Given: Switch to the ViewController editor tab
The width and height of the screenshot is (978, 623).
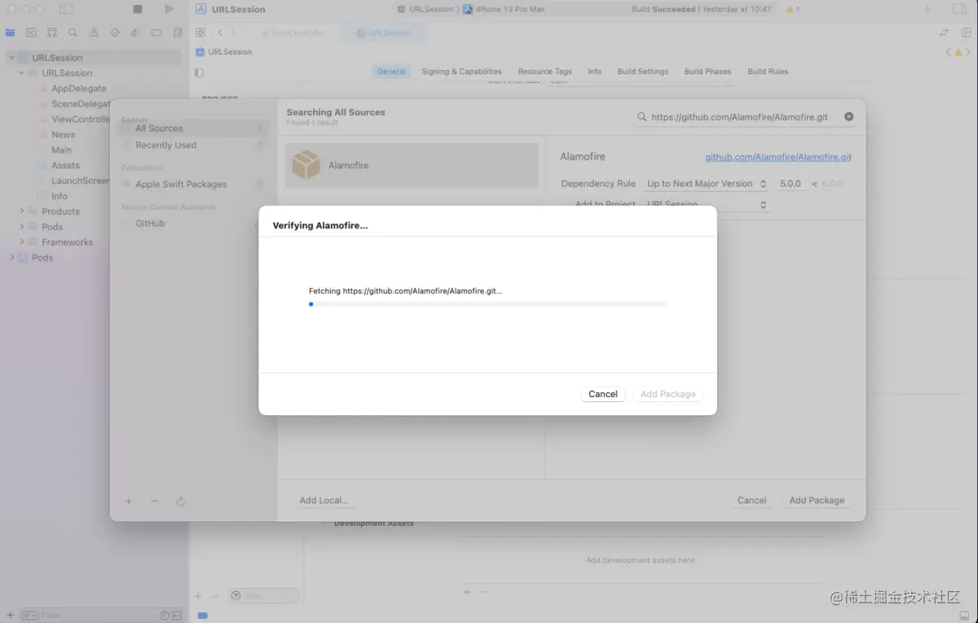Looking at the screenshot, I should pos(293,33).
